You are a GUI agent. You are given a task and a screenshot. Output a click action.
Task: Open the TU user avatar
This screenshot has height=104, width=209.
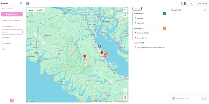(12, 101)
